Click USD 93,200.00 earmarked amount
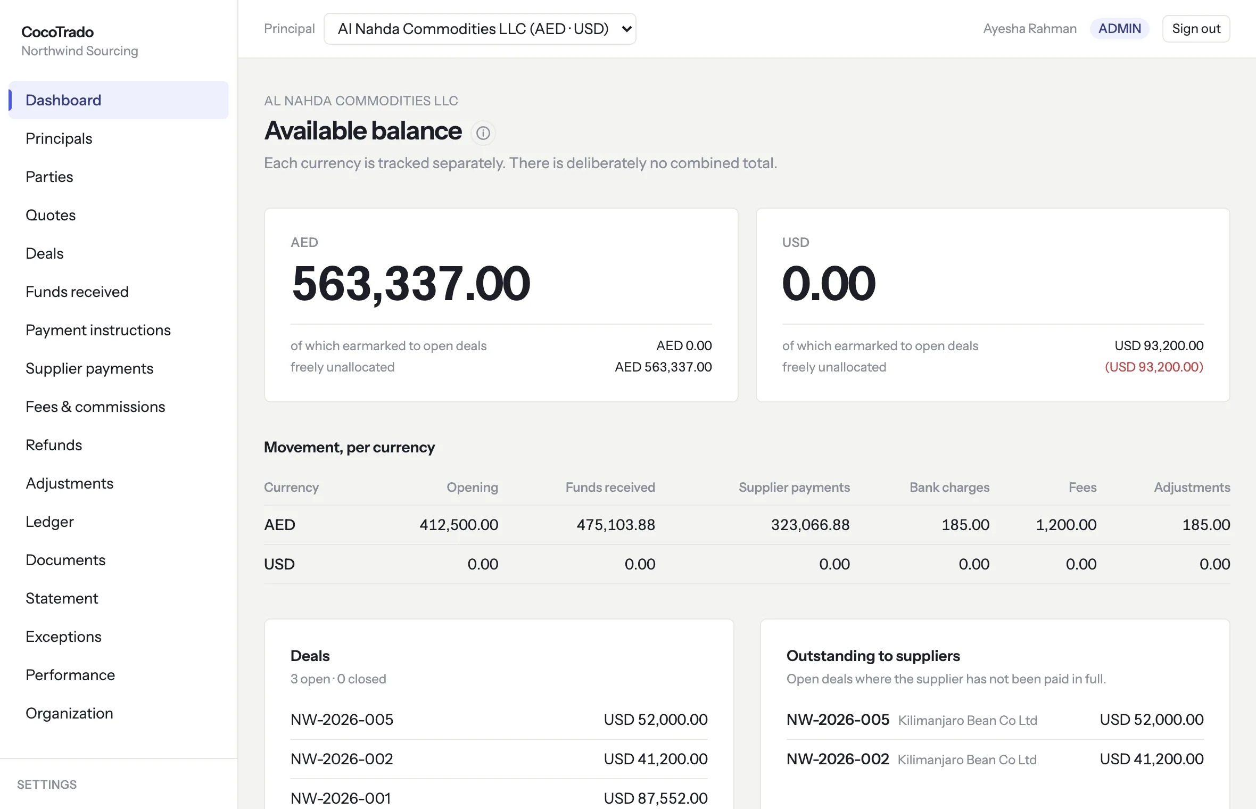This screenshot has width=1256, height=809. (x=1159, y=345)
